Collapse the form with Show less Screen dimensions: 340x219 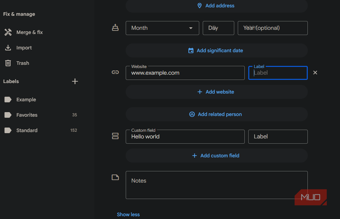pos(128,214)
